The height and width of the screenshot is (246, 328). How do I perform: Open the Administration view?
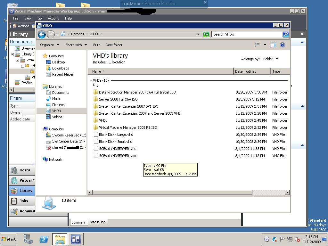[x=22, y=211]
